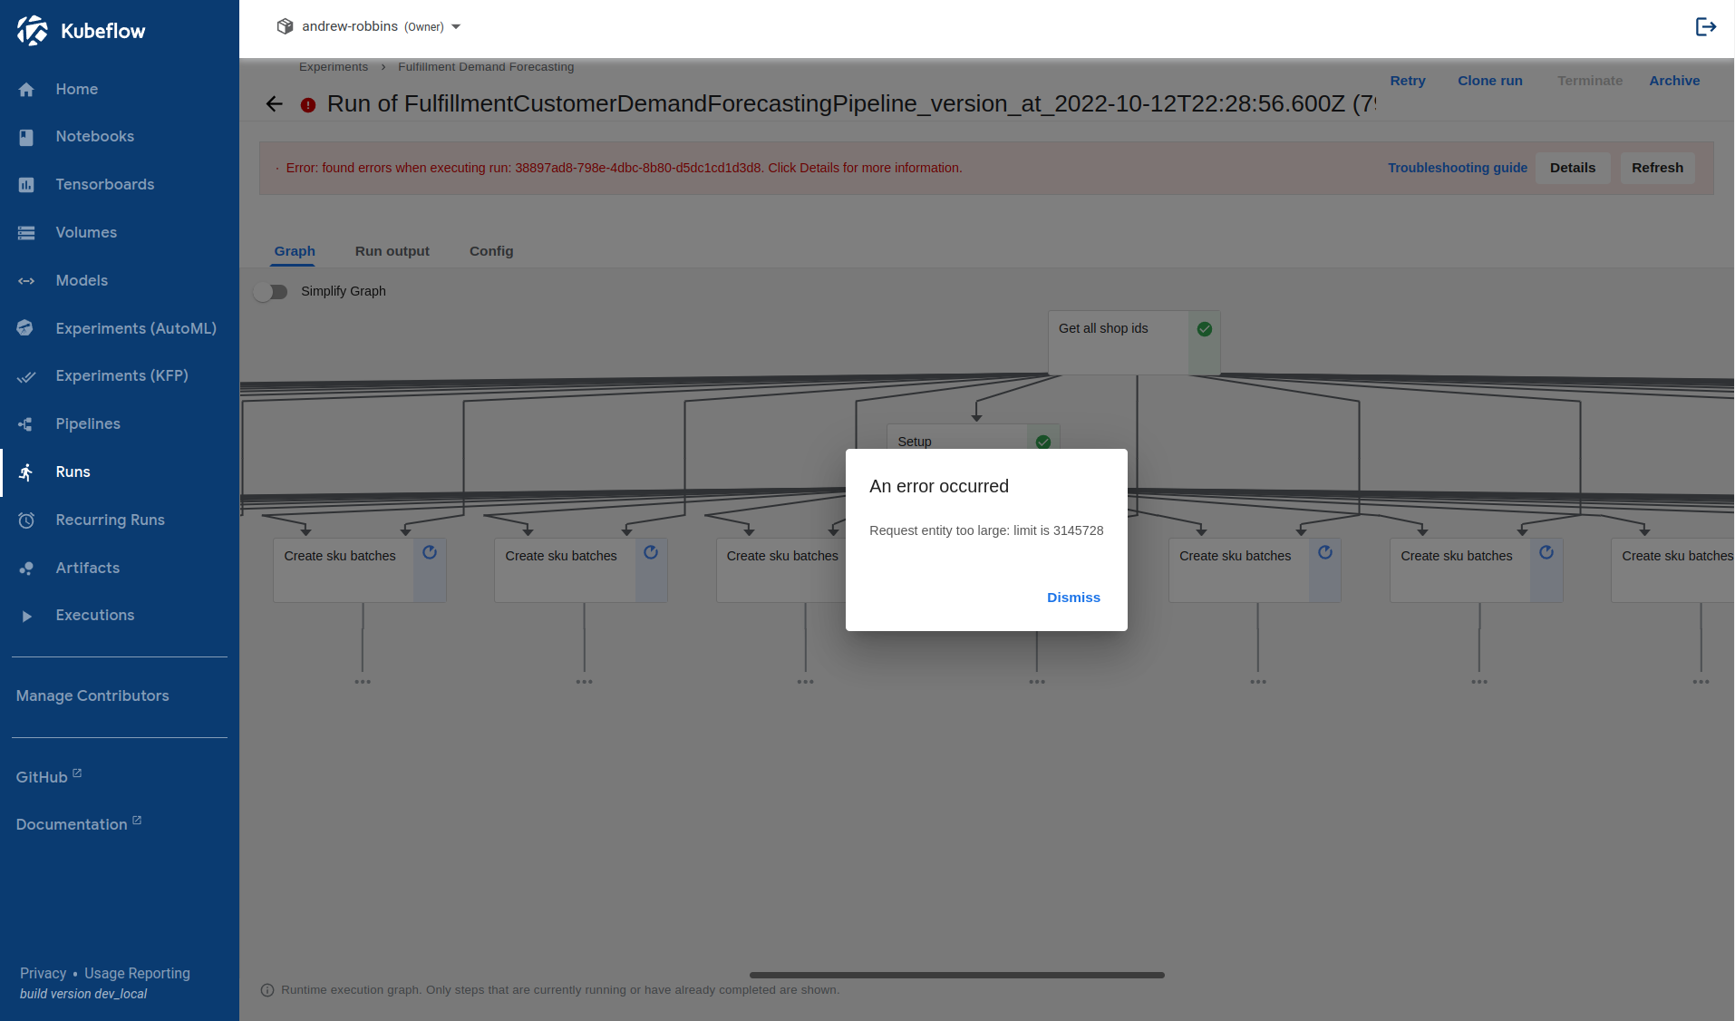Click the Clone run button
This screenshot has height=1021, width=1735.
pyautogui.click(x=1490, y=81)
